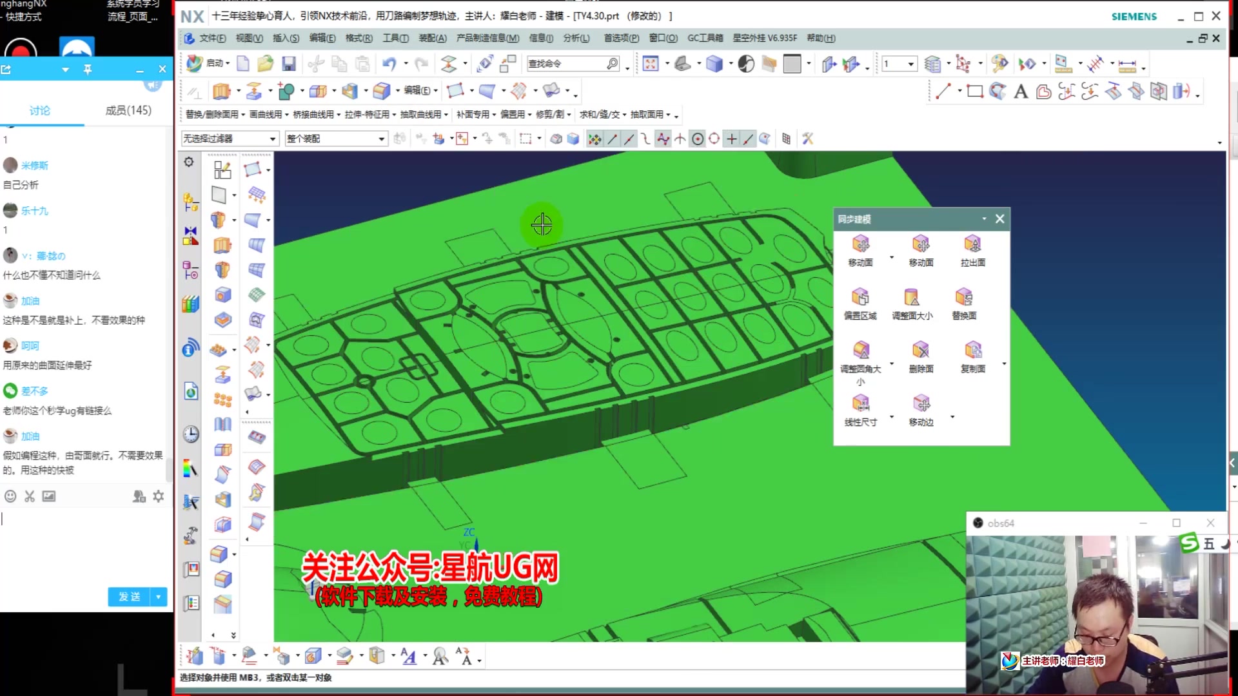Click the Move Face icon in the 同步建模 panel
1238x696 pixels.
860,245
